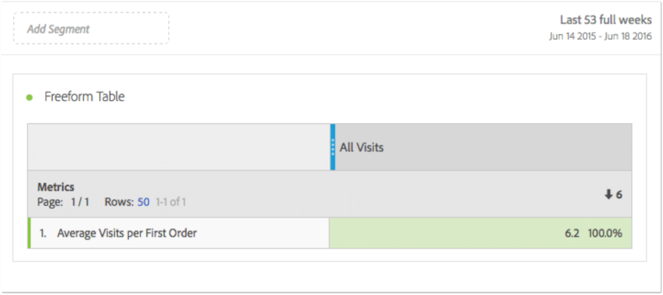Click the Metrics header label
The width and height of the screenshot is (663, 295).
(x=56, y=187)
